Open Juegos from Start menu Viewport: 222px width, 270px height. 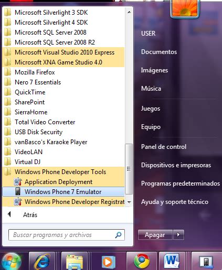click(151, 109)
